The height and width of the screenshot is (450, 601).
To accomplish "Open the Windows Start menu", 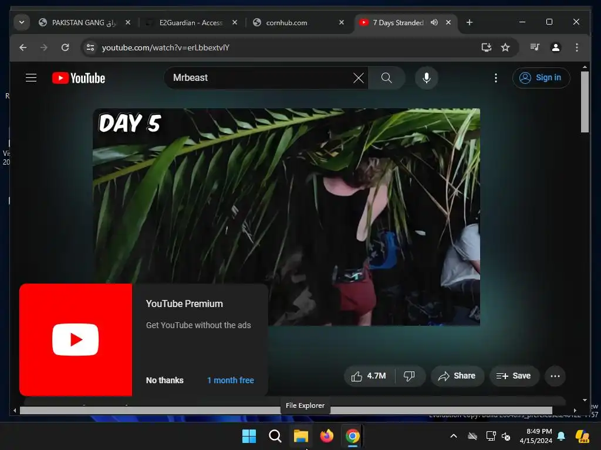I will pyautogui.click(x=249, y=436).
